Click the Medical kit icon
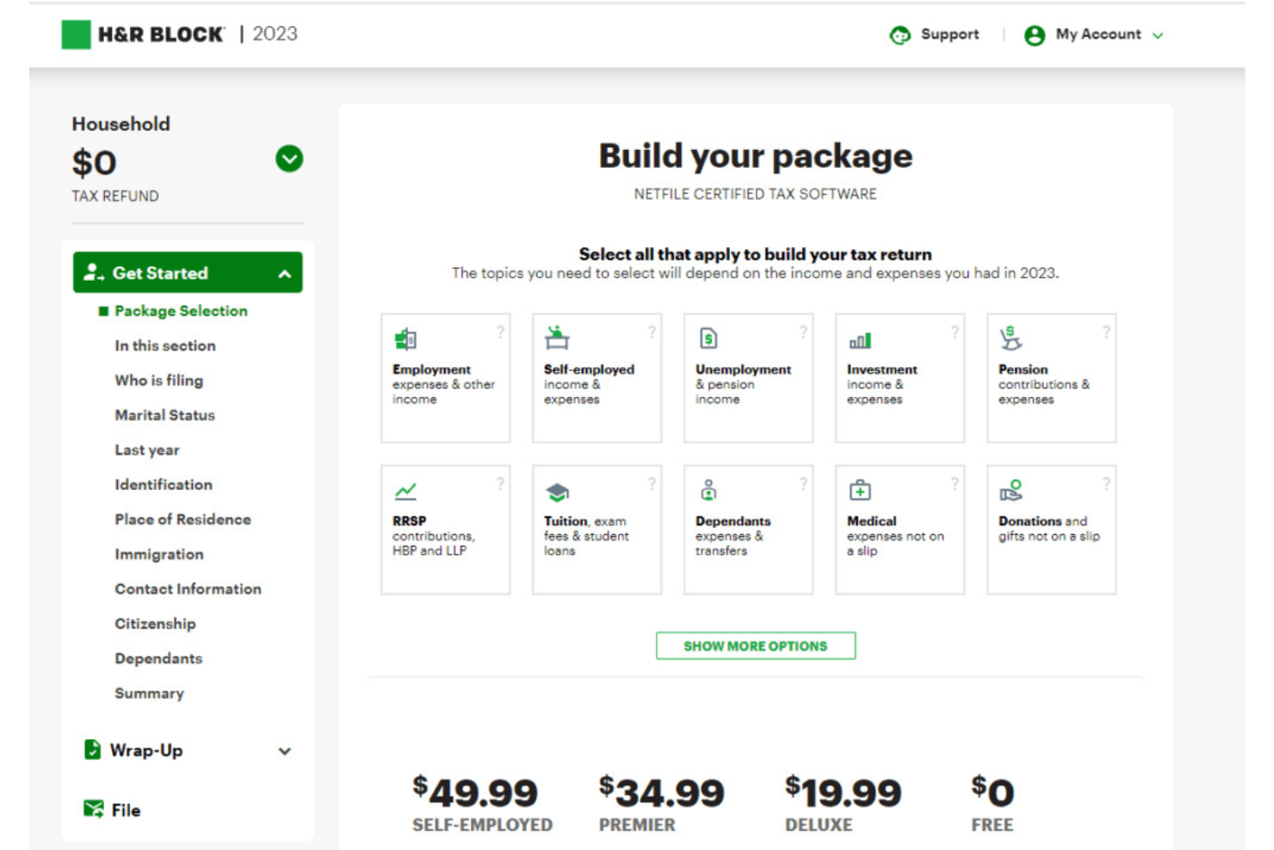 (x=860, y=490)
